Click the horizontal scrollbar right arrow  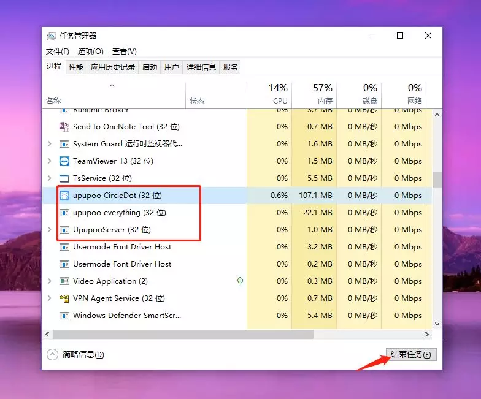tap(427, 335)
